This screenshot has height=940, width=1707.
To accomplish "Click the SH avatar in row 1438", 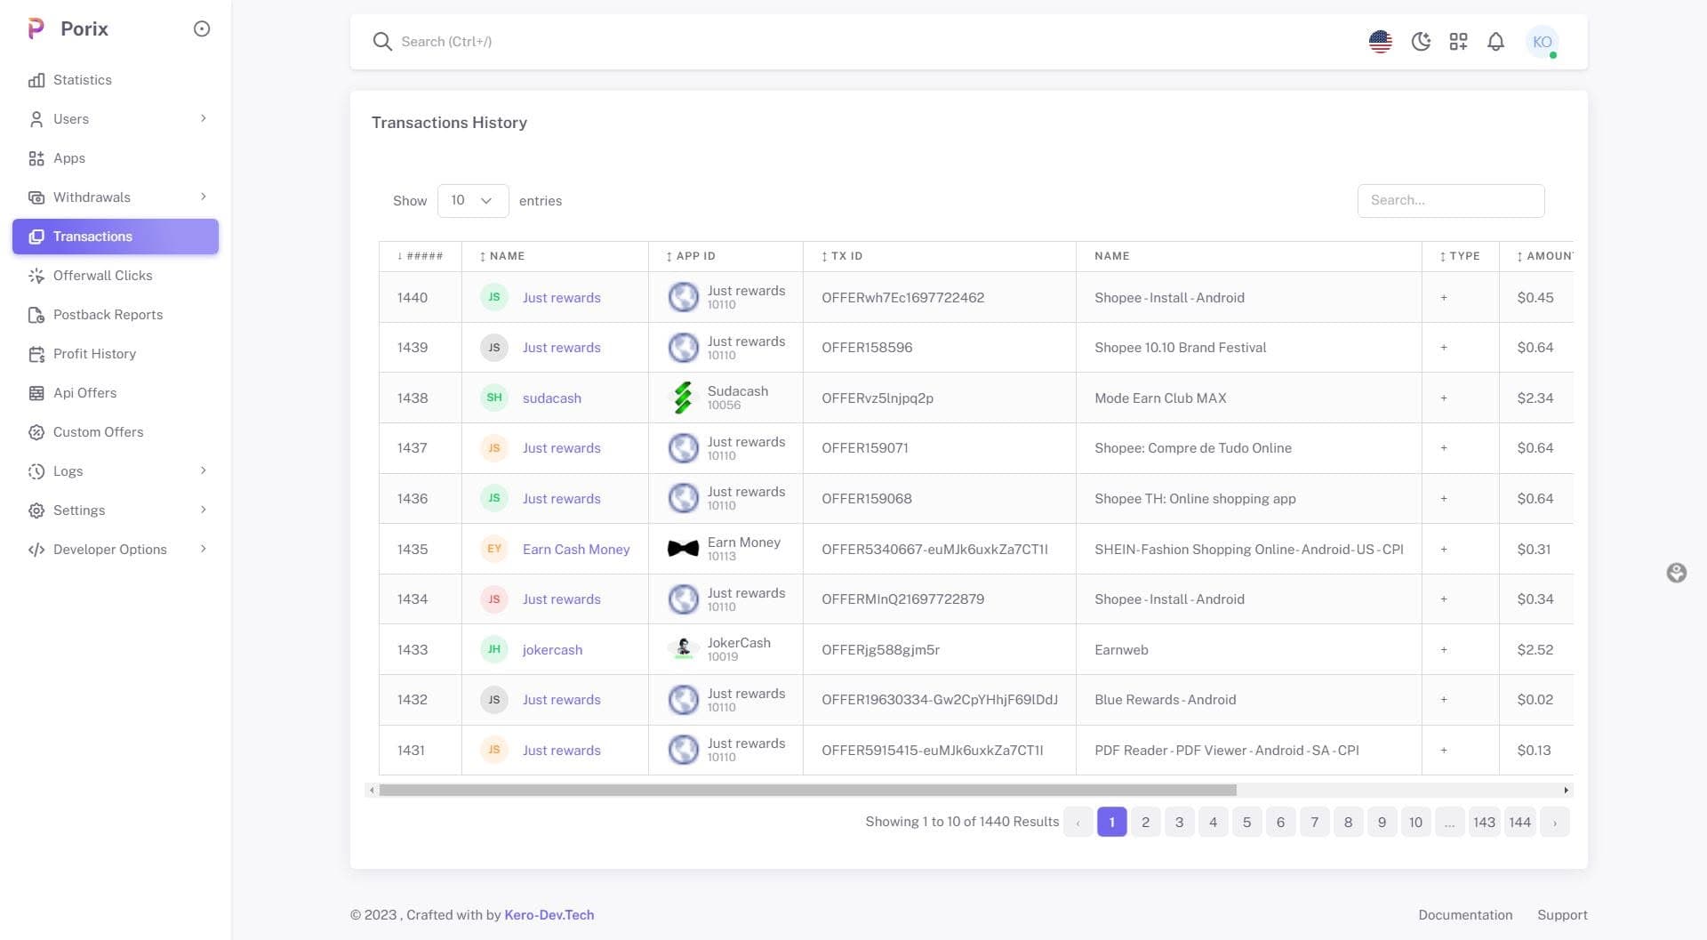I will 494,398.
